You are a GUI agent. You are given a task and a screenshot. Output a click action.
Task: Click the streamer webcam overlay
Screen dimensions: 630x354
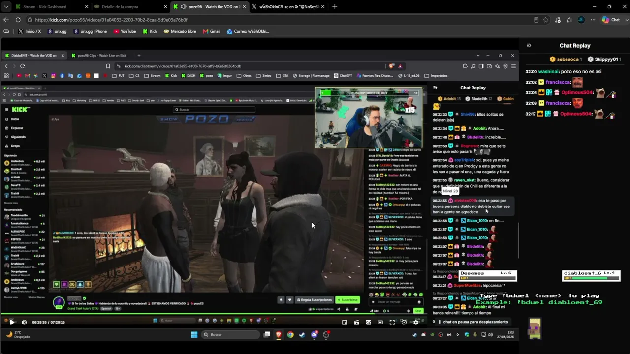[x=369, y=118]
